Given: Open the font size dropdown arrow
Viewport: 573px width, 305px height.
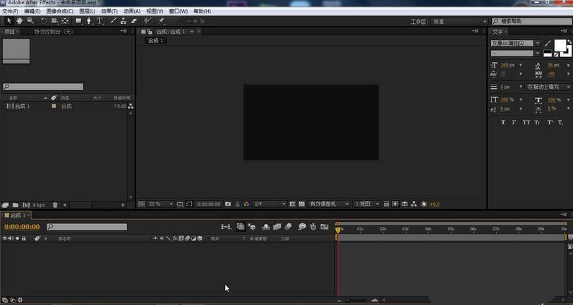Looking at the screenshot, I should [x=520, y=66].
